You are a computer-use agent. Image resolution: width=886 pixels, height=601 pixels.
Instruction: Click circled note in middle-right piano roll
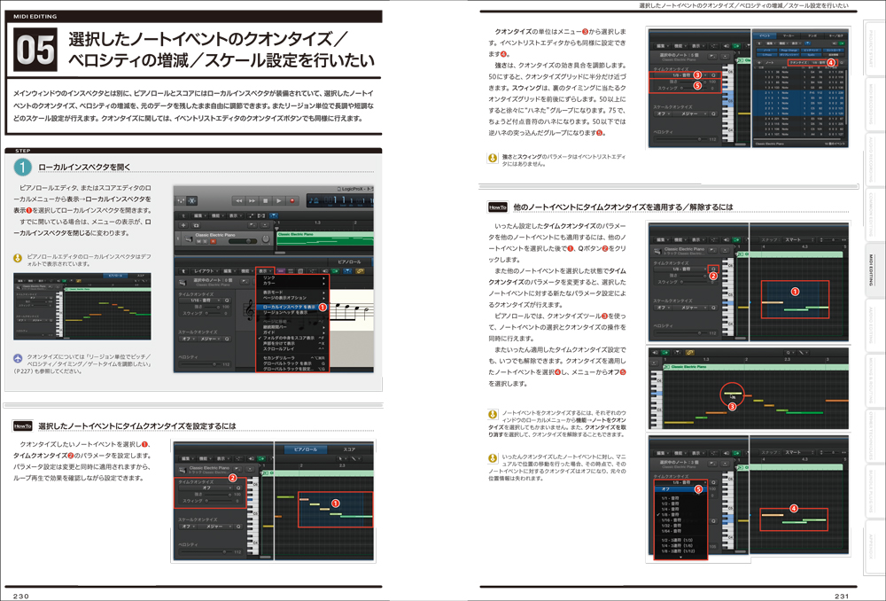point(732,393)
